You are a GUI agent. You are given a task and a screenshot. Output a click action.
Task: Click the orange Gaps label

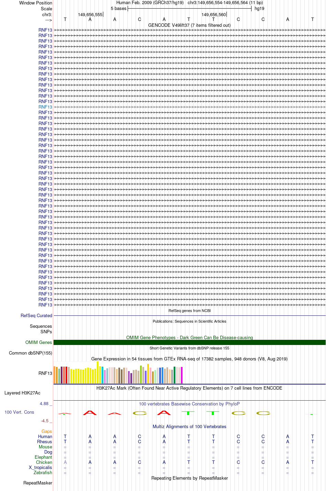(47, 431)
